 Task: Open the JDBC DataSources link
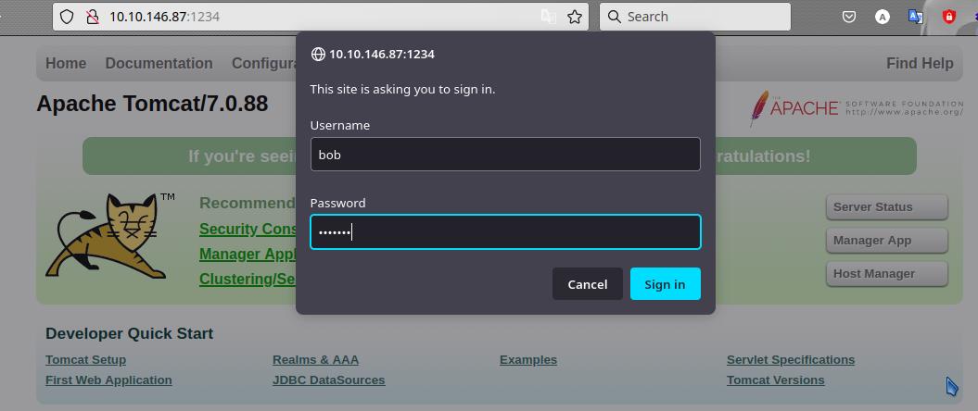coord(329,380)
